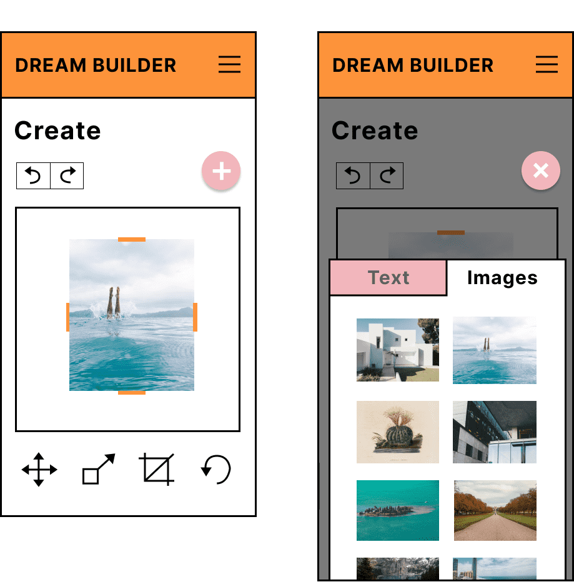Click redo arrow in left screen
This screenshot has width=574, height=582.
pos(67,176)
